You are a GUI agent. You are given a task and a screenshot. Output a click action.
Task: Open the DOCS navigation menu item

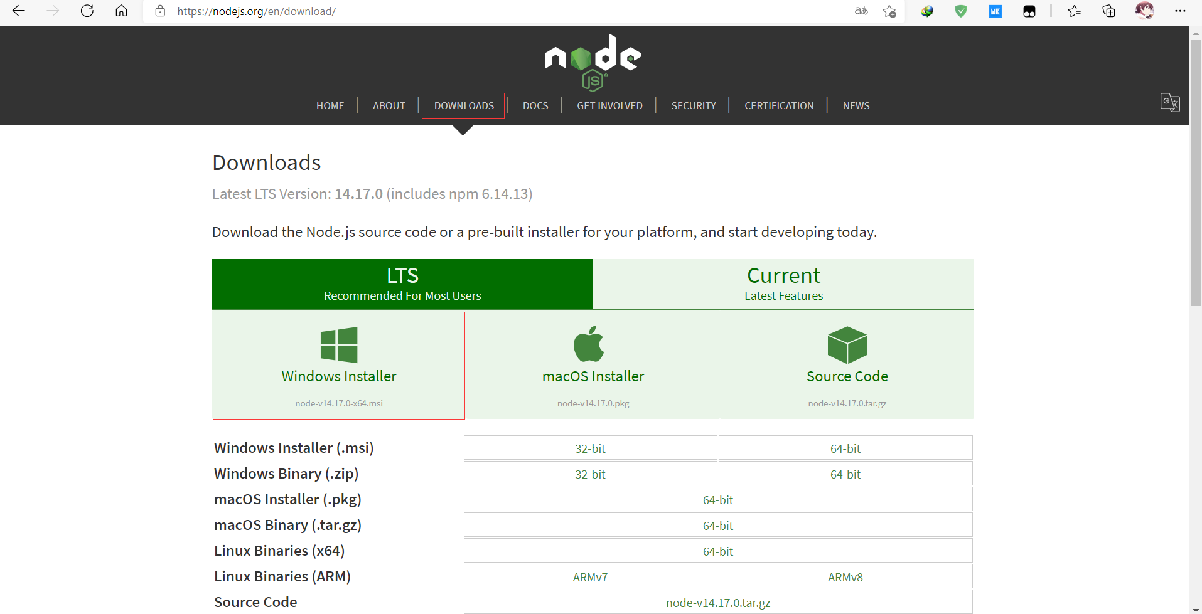535,105
